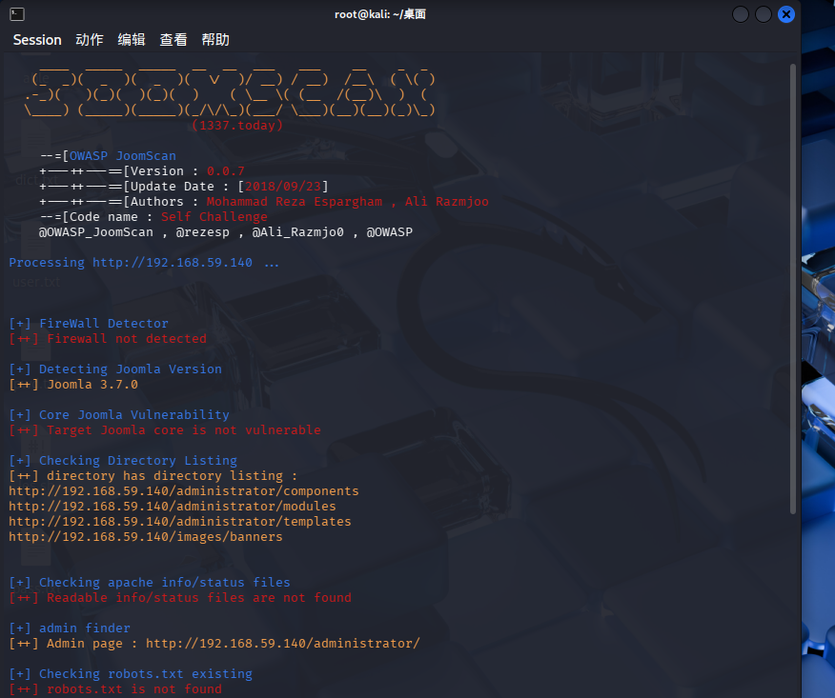Open the Session menu
Screen dimensions: 835x698
pos(37,40)
